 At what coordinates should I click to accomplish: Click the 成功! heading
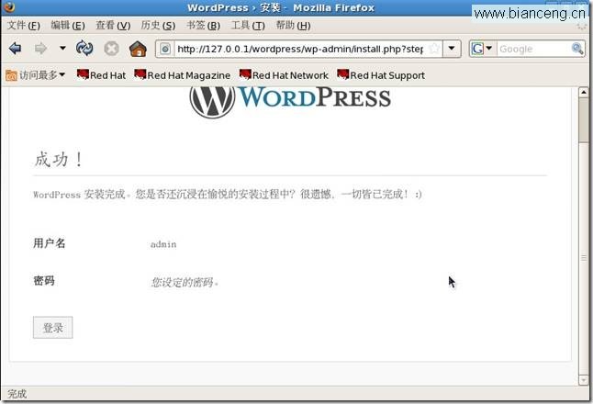pyautogui.click(x=58, y=159)
